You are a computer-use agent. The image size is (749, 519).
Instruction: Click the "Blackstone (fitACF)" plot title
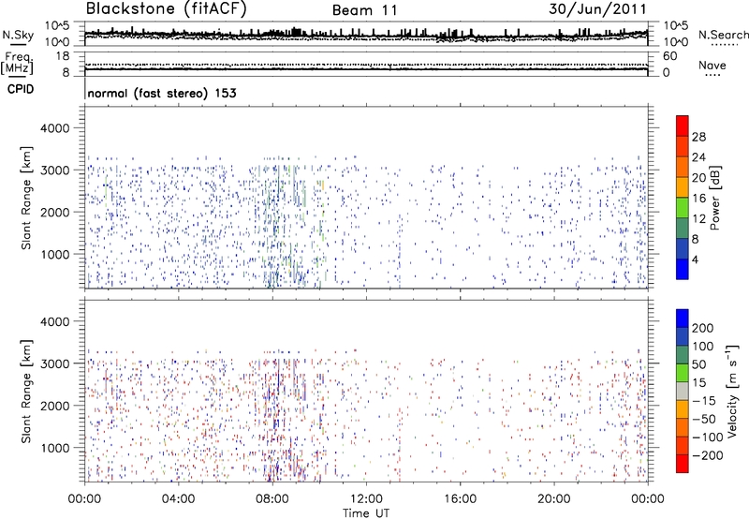click(x=167, y=8)
